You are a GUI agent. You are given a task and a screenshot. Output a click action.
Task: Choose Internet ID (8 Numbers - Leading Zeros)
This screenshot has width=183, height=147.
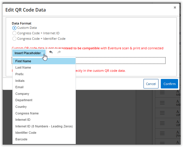click(44, 126)
